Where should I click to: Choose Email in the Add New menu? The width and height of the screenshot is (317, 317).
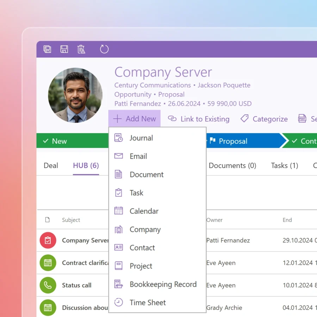pyautogui.click(x=138, y=156)
